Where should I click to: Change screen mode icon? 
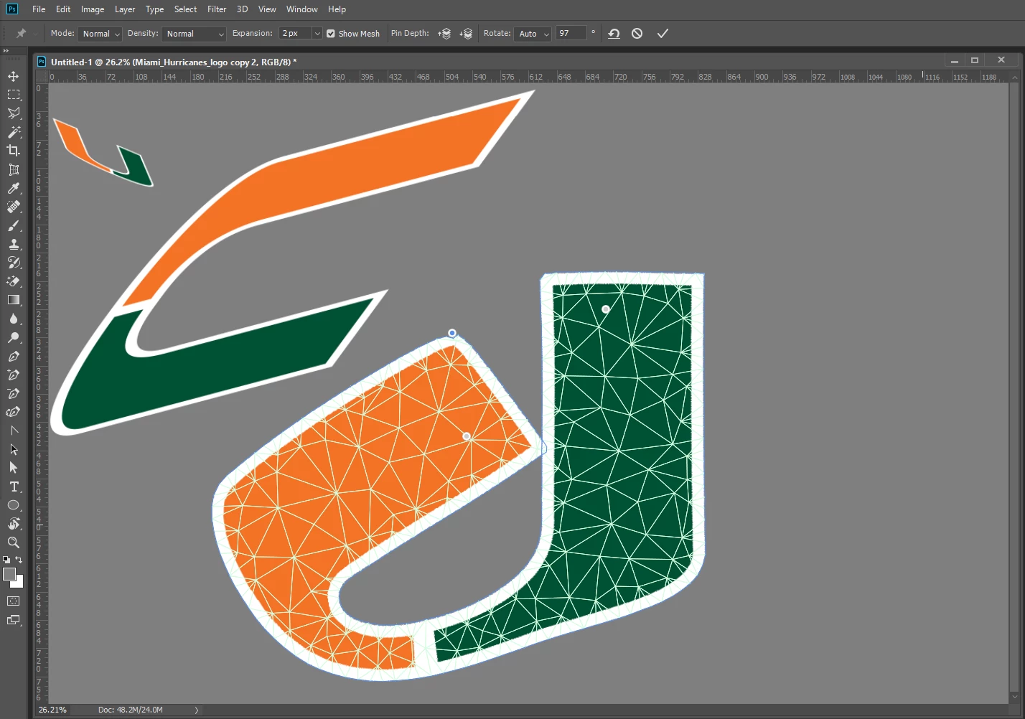click(14, 620)
